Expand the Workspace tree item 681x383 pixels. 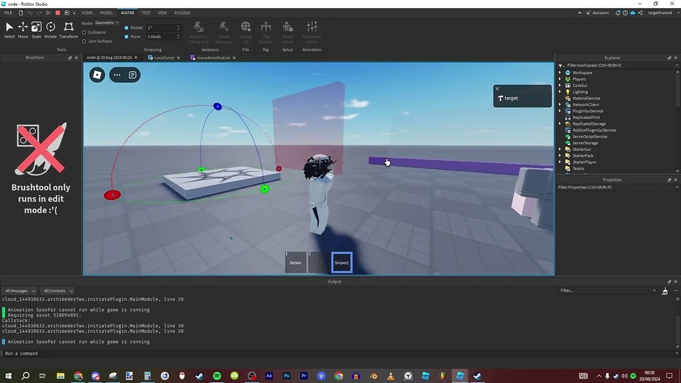(x=559, y=72)
